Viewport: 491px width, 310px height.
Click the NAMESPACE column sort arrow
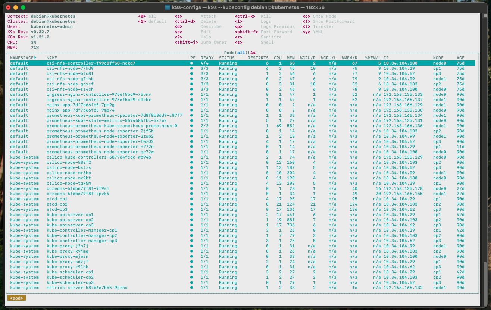(35, 58)
